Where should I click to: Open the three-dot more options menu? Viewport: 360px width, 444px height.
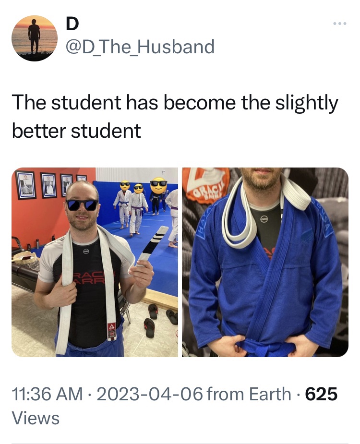[x=340, y=24]
